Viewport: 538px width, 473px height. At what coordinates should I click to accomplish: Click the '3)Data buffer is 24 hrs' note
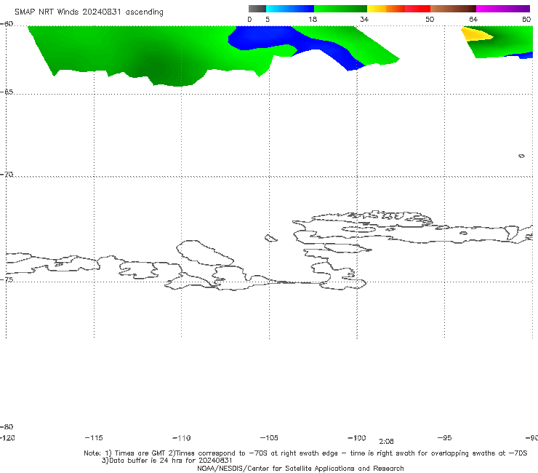(166, 461)
